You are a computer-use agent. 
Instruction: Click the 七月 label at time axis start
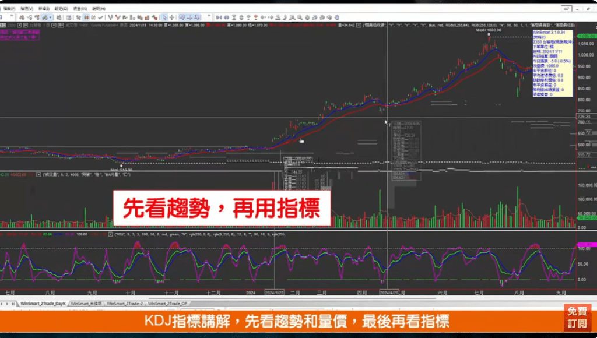(x=10, y=293)
